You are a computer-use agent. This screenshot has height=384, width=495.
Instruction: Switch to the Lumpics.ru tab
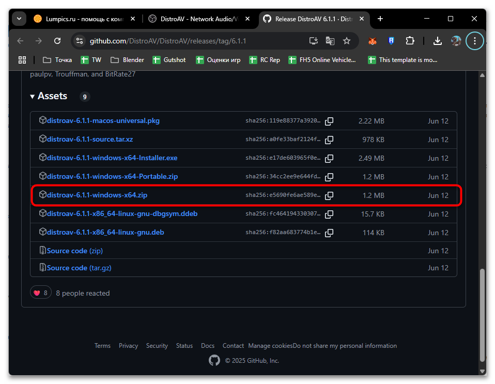[x=83, y=19]
